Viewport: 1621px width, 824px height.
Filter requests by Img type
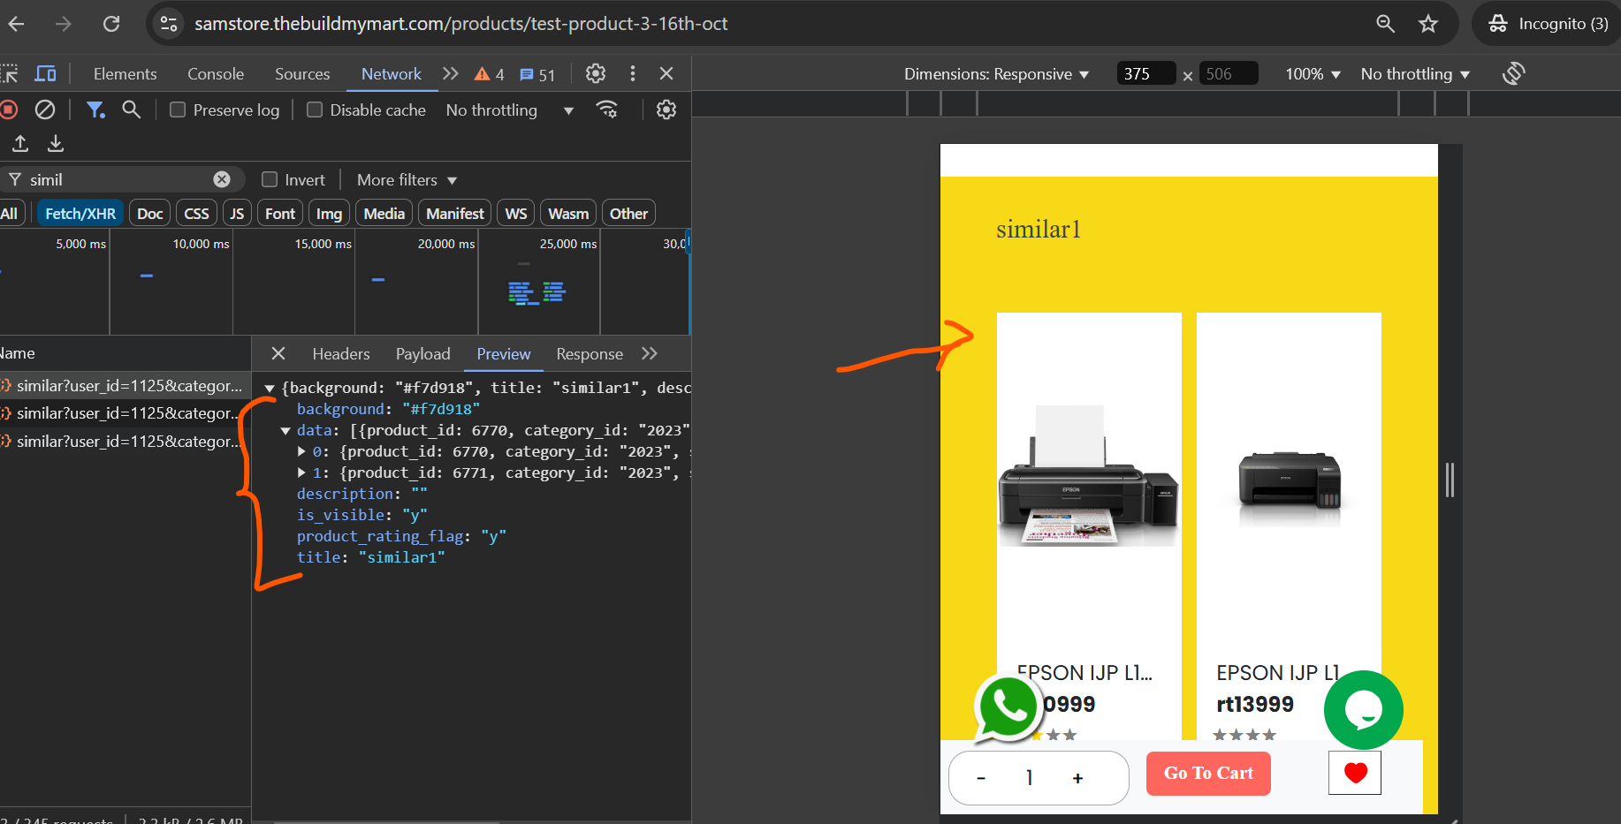coord(329,214)
